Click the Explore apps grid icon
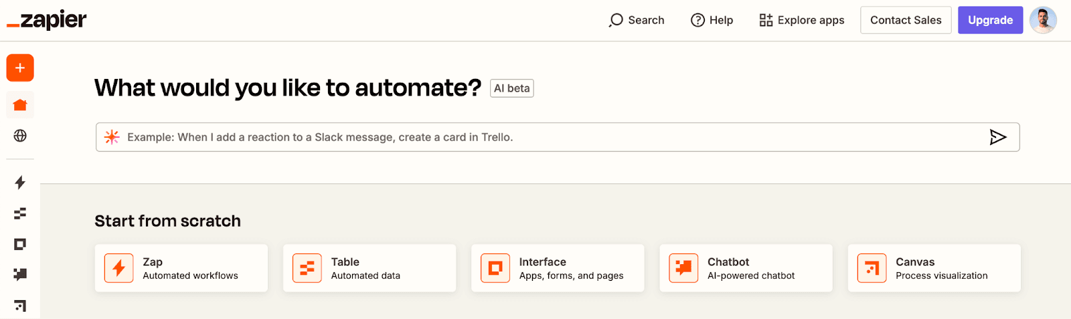Viewport: 1071px width, 319px height. click(x=766, y=20)
